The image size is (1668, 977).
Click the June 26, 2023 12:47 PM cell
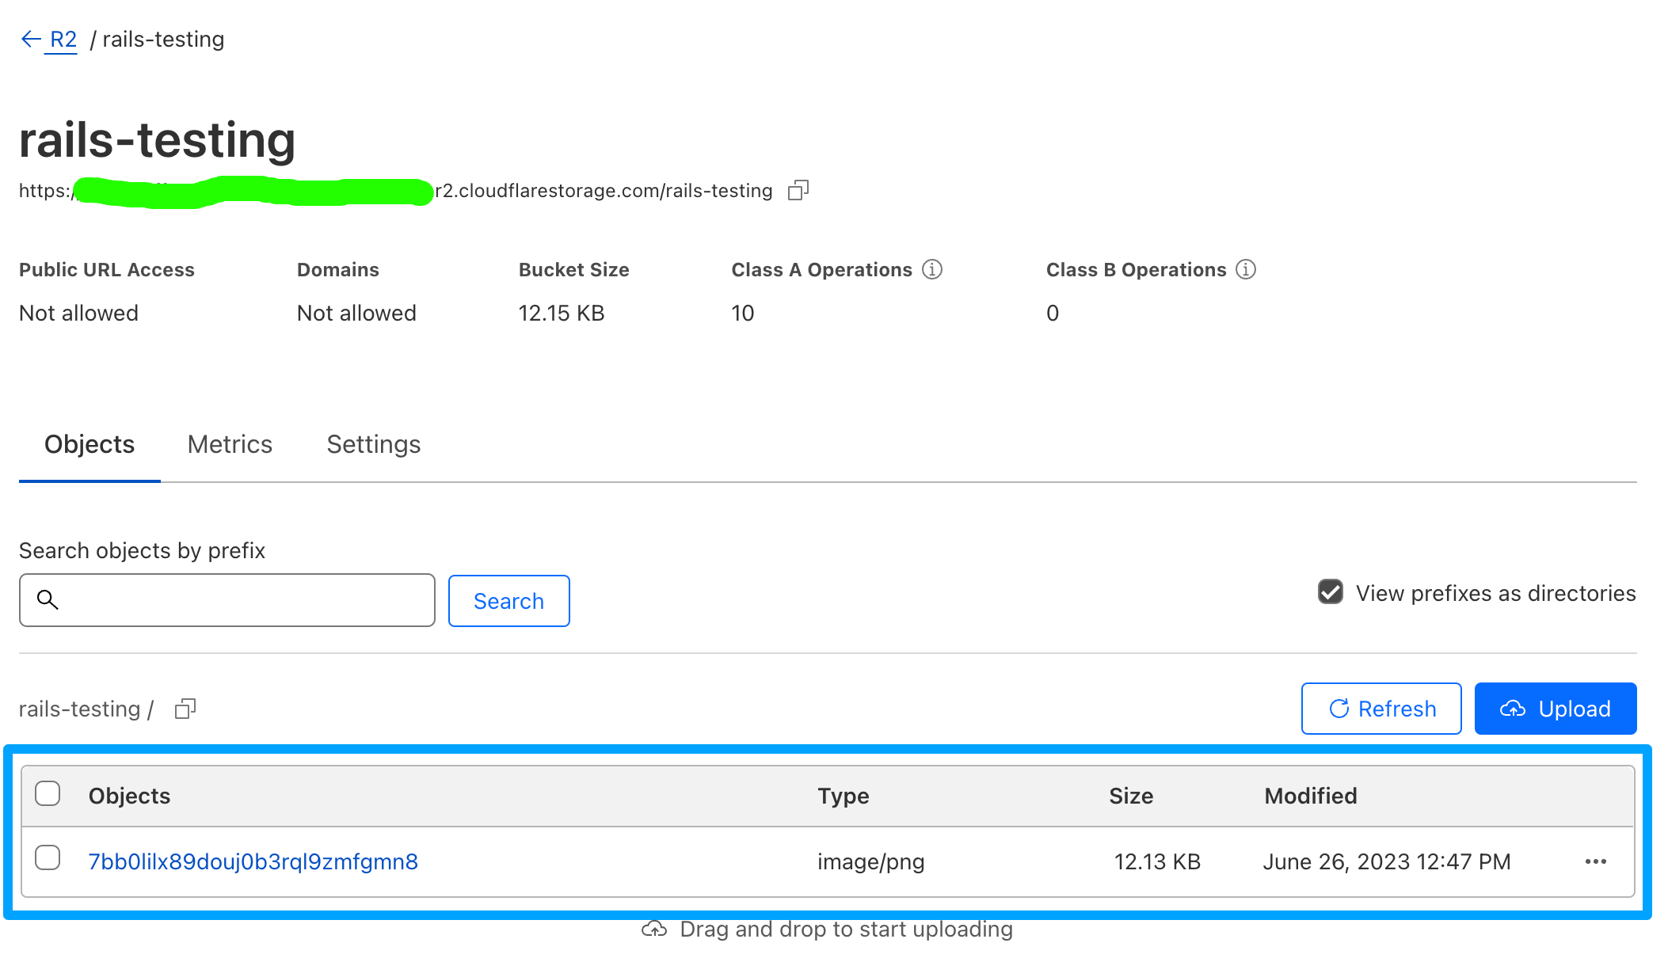click(x=1387, y=861)
